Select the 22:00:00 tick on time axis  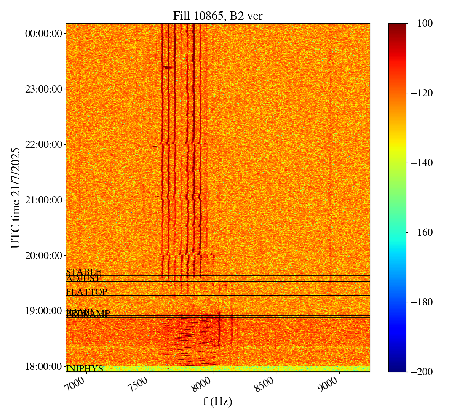tap(43, 145)
